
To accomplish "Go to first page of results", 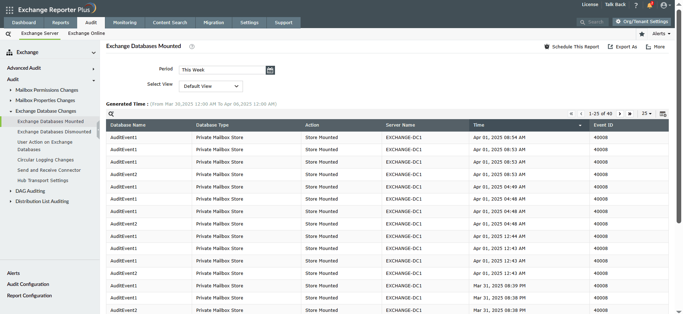I will [x=571, y=114].
